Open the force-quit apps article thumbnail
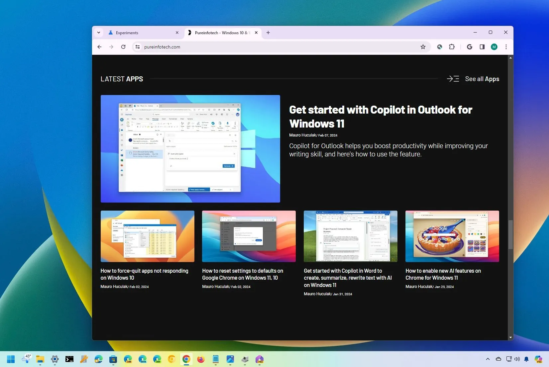Screen dimensions: 549x367 tap(148, 236)
